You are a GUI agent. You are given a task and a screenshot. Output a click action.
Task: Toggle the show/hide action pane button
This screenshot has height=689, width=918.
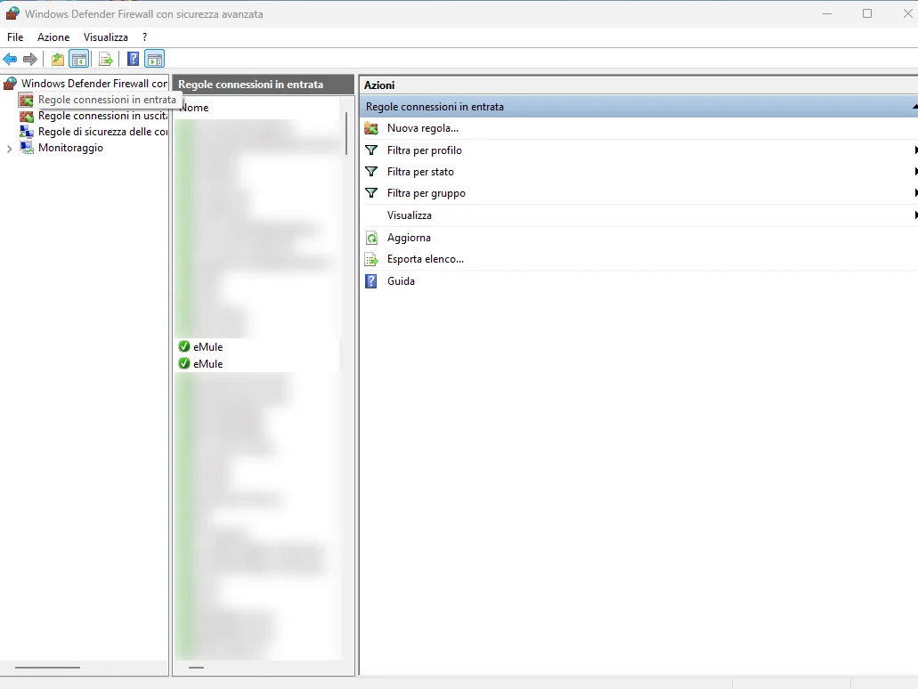pyautogui.click(x=155, y=59)
